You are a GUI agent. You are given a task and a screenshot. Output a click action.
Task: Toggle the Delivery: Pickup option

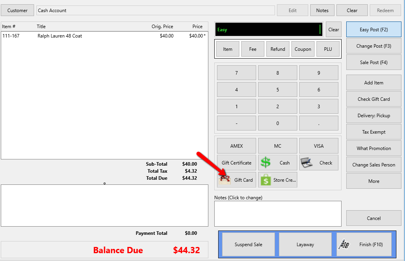[374, 115]
